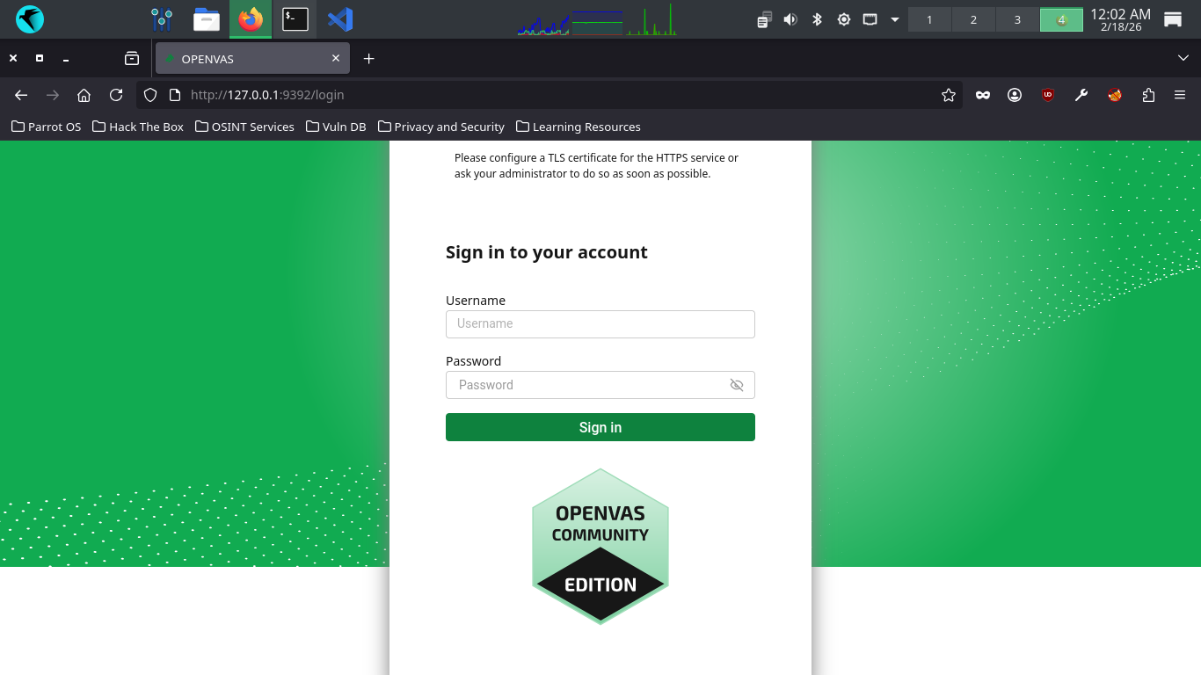Reload the current page
This screenshot has height=675, width=1201.
tap(116, 95)
